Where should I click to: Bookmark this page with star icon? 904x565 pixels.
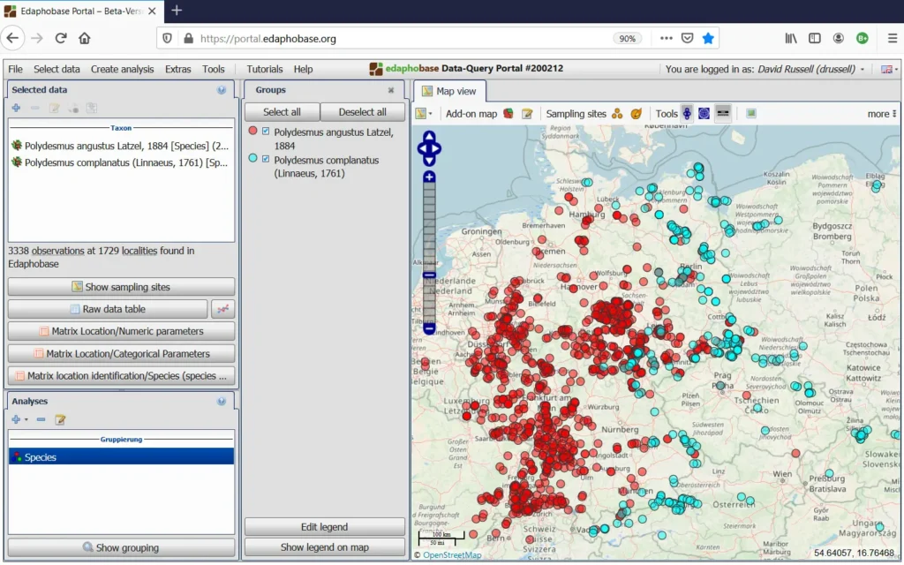708,38
